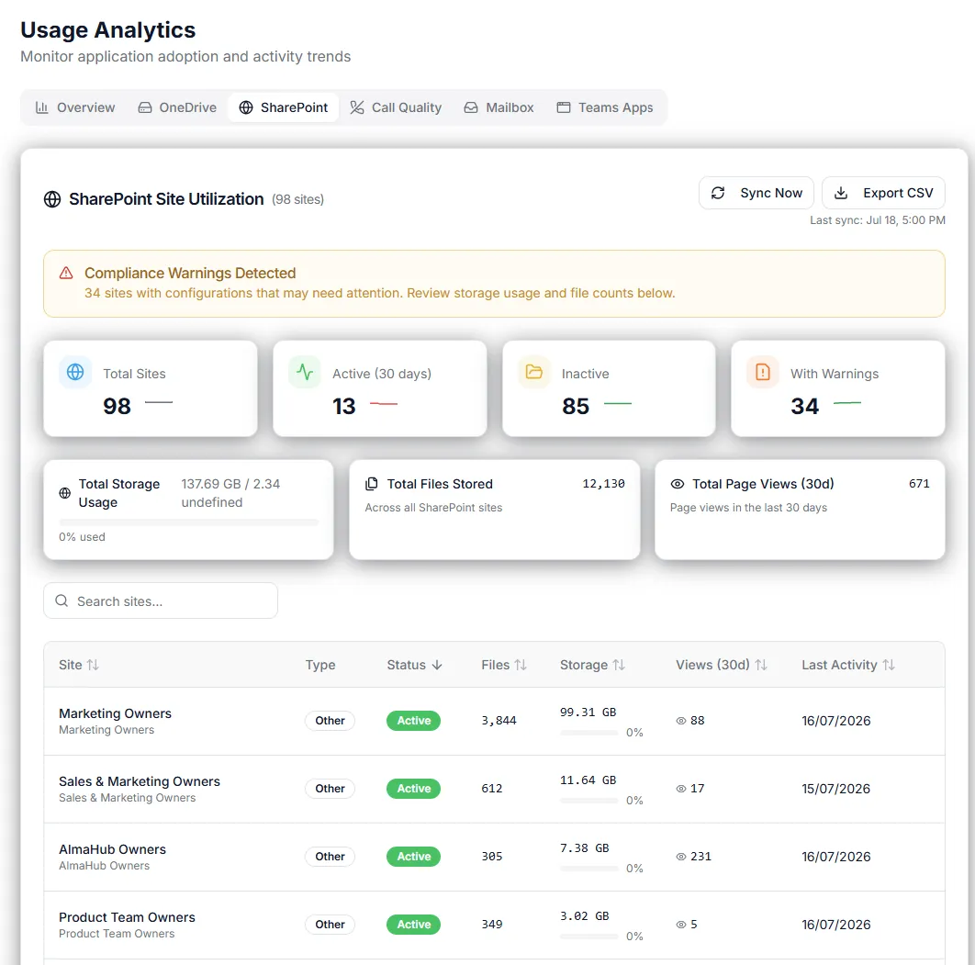This screenshot has width=975, height=965.
Task: Open the Marketing Owners site row
Action: (494, 722)
